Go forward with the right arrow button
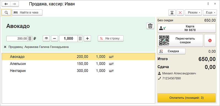Viewport: 220px width, 106px height. tap(14, 4)
